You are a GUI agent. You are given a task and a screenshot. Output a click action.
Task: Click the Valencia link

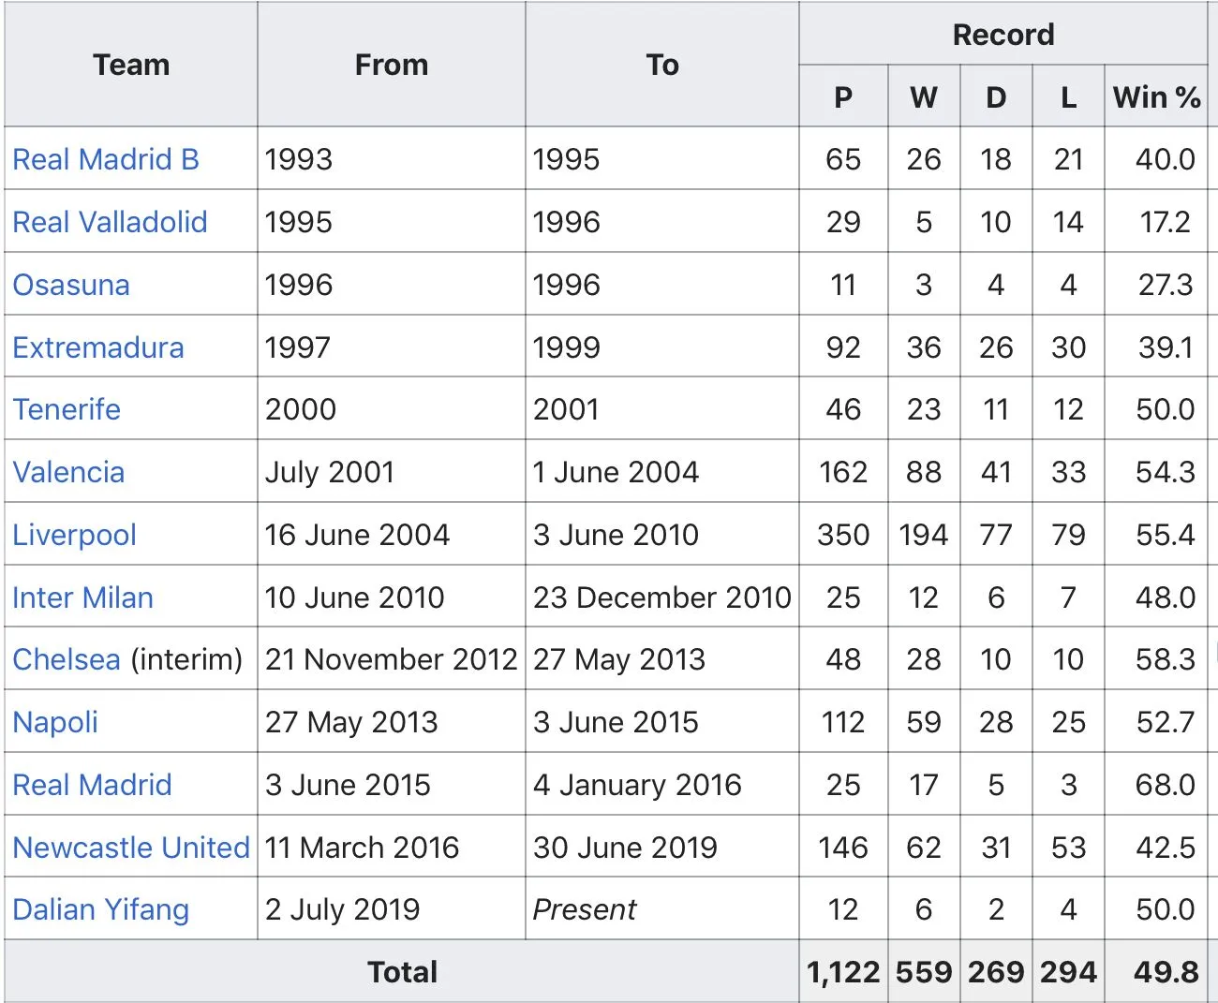(x=68, y=472)
